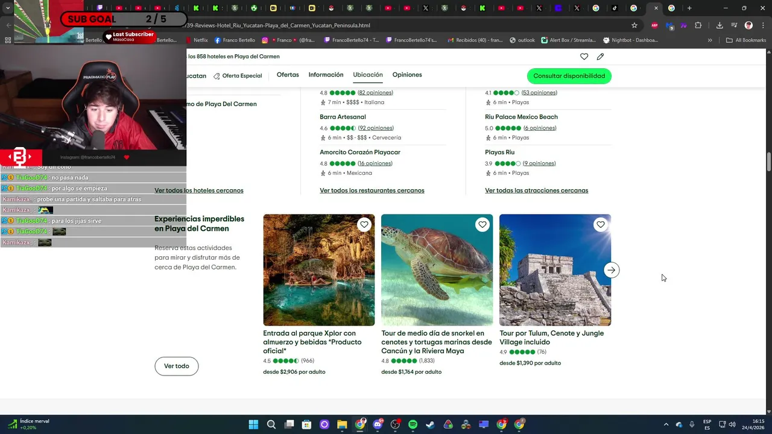Screen dimensions: 772x434
Task: Open Ver todas las atracciones cercanas link
Action: point(537,190)
